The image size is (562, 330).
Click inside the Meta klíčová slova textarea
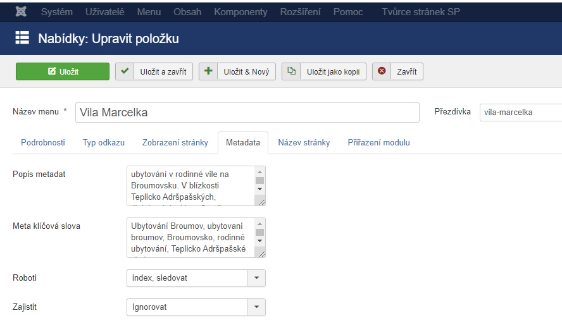point(190,238)
